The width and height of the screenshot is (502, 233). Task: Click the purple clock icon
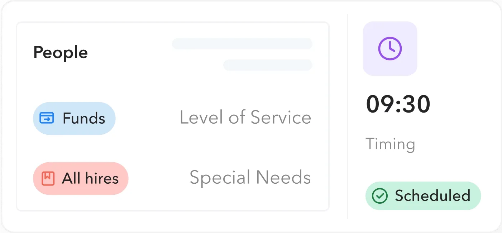tap(390, 49)
